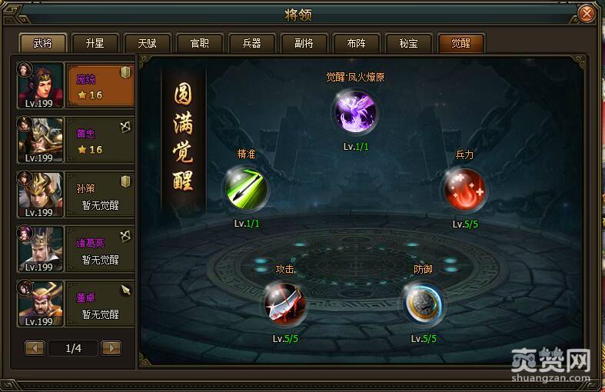Click the shield 防御 skill orb
605x392 pixels.
click(x=424, y=304)
